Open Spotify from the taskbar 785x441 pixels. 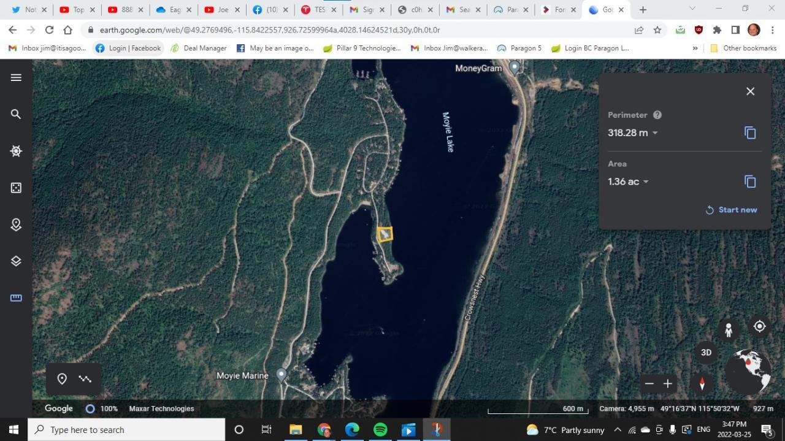pos(380,429)
